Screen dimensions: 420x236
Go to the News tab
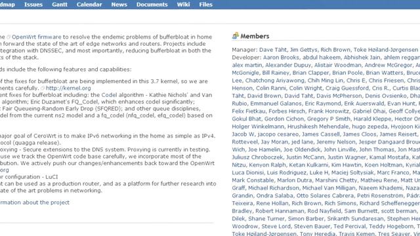[x=119, y=5]
